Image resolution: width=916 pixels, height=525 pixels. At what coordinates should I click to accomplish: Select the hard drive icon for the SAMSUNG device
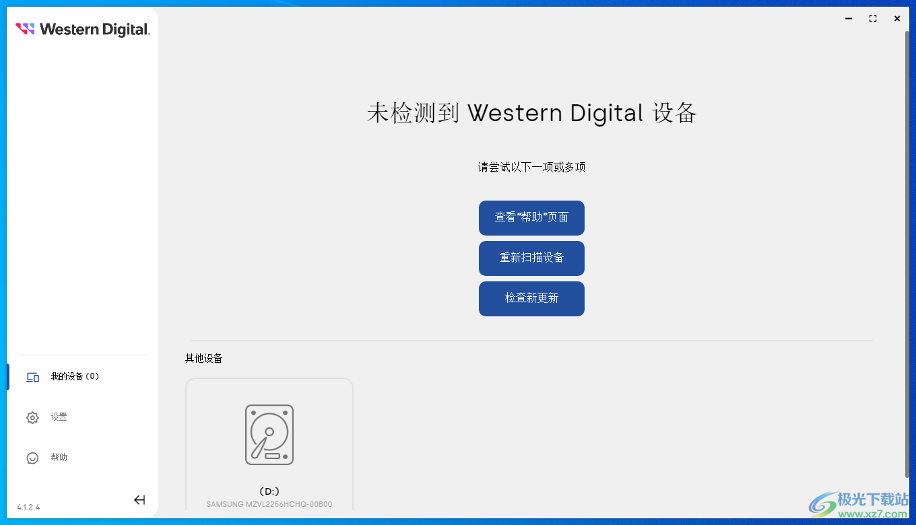[269, 434]
